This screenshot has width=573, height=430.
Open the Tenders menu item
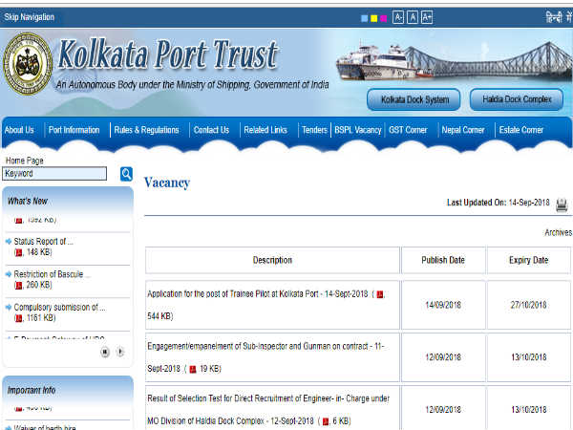(314, 130)
